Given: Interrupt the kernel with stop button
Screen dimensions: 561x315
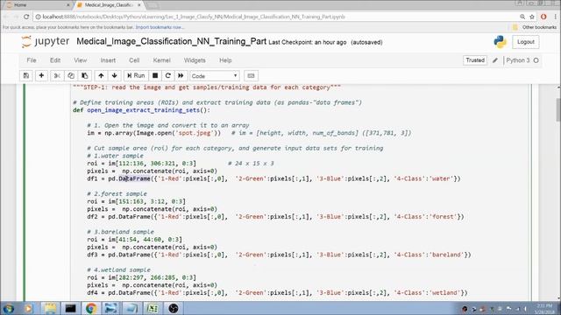Looking at the screenshot, I should [155, 76].
